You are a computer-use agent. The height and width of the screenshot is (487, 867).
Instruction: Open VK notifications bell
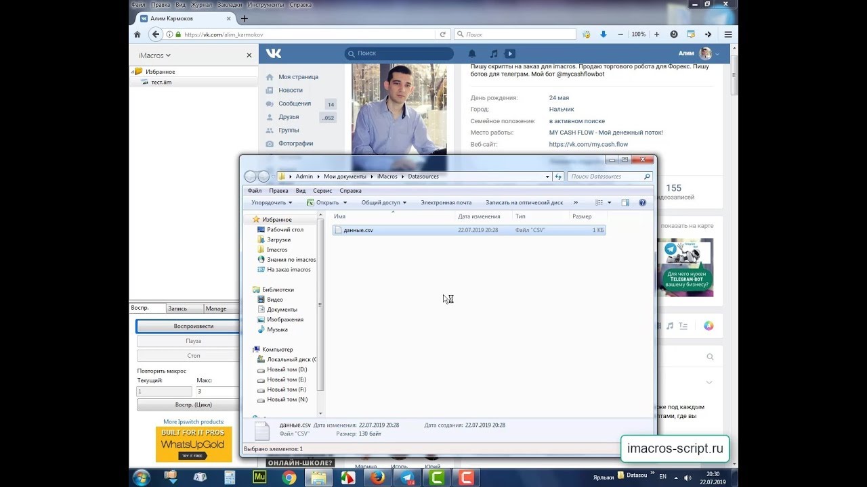472,53
